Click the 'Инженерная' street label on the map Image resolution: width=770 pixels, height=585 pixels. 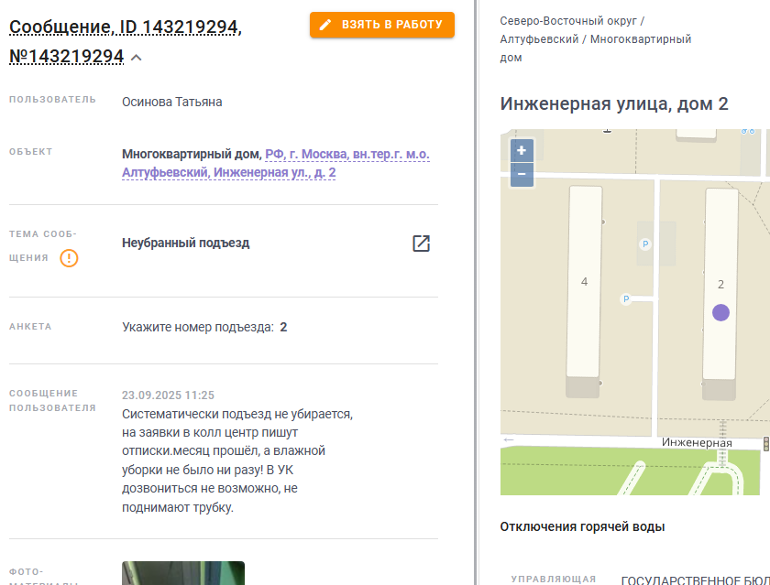(x=697, y=442)
